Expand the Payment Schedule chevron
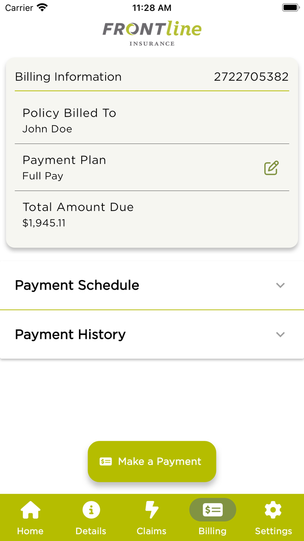The width and height of the screenshot is (304, 541). (281, 285)
